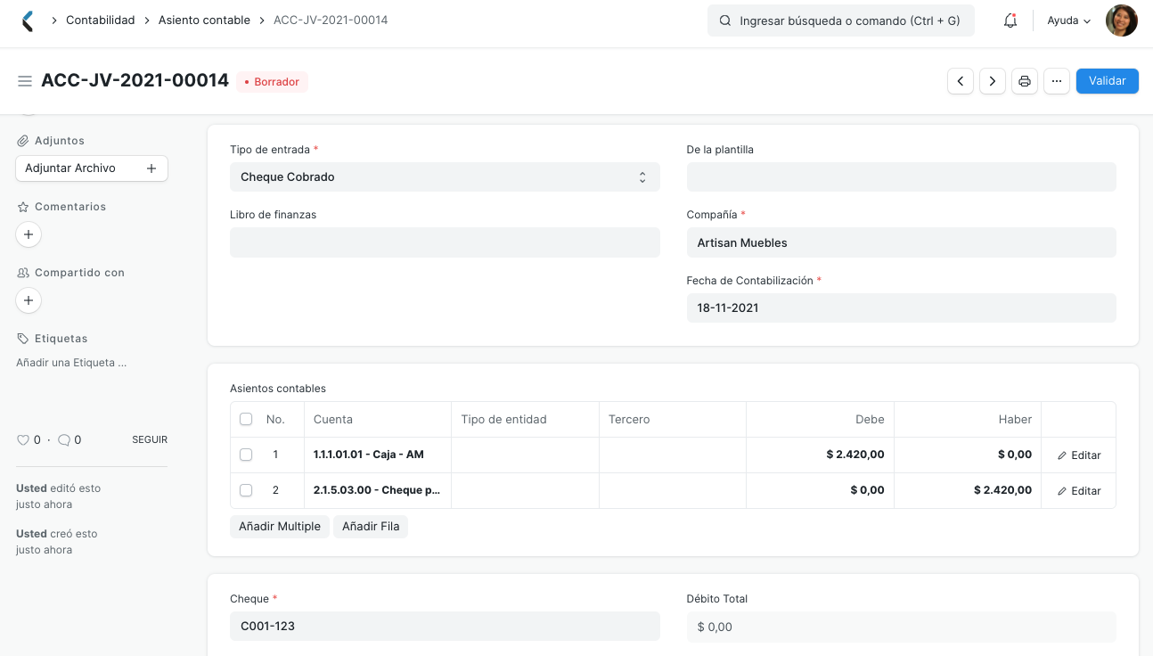Click Fecha de Contabilización date field

(901, 307)
